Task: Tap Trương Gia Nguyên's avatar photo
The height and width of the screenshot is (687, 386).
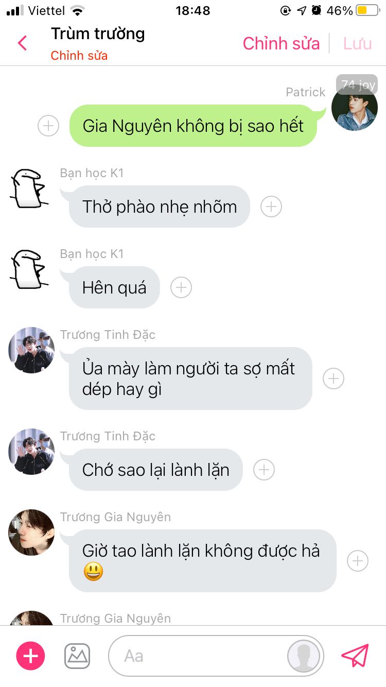Action: coord(31,533)
